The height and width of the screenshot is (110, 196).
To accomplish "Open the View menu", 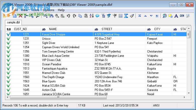I will click(x=24, y=10).
